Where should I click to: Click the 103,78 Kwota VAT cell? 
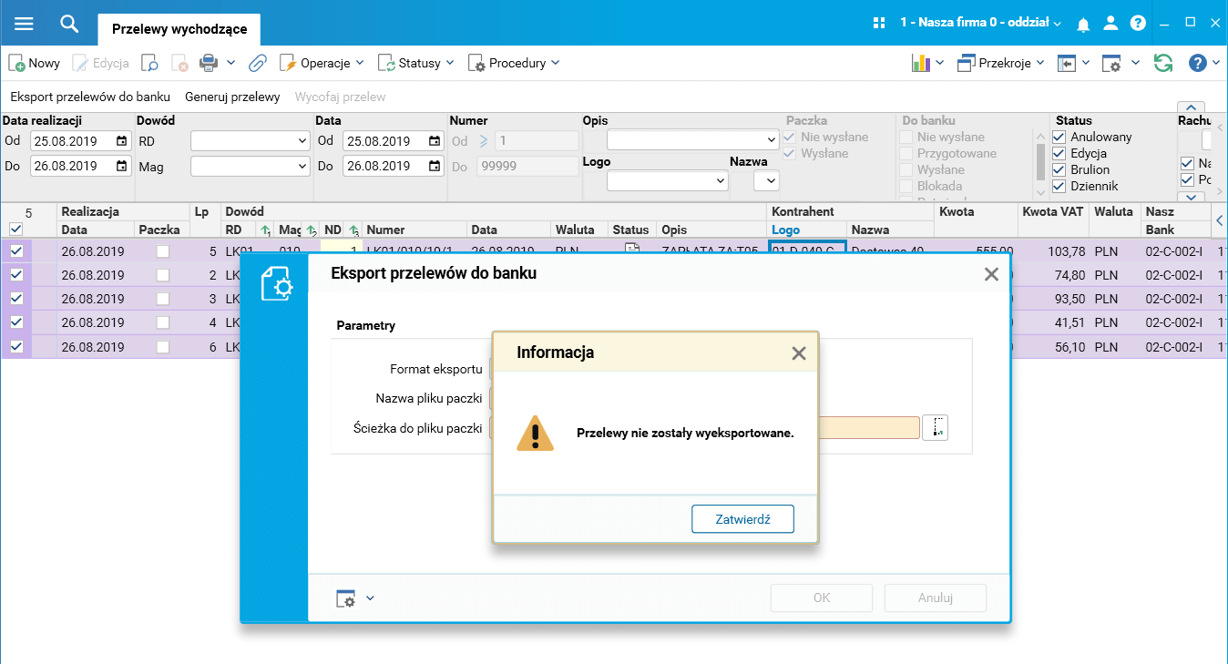pos(1054,251)
